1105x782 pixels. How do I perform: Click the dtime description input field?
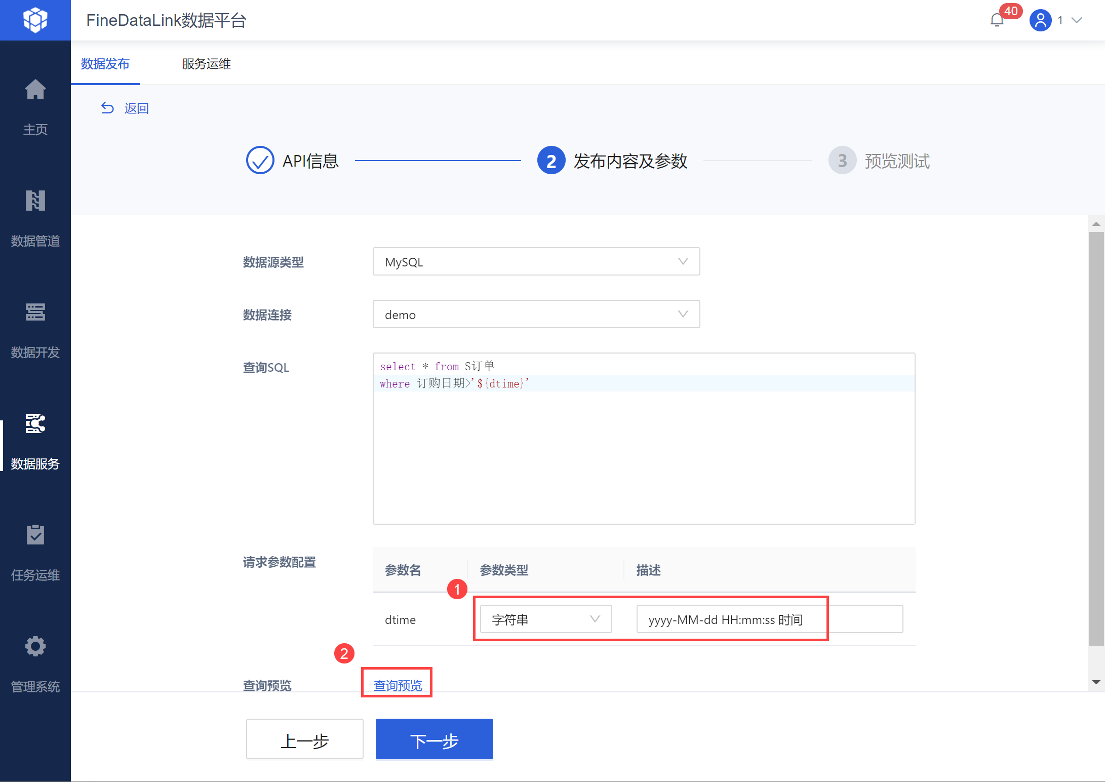point(769,619)
